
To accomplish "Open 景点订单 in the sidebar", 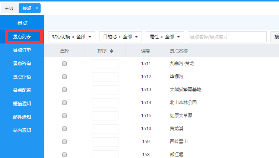I will click(22, 50).
